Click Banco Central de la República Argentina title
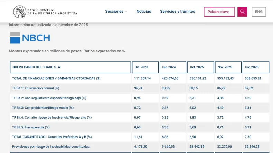This screenshot has height=153, width=273. click(x=52, y=12)
